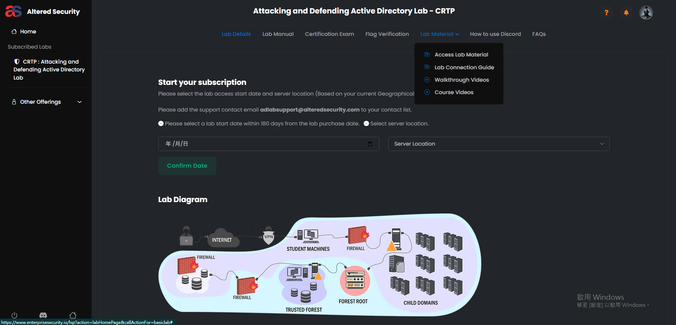Expand the Other Offerings section
The image size is (676, 325).
click(47, 102)
